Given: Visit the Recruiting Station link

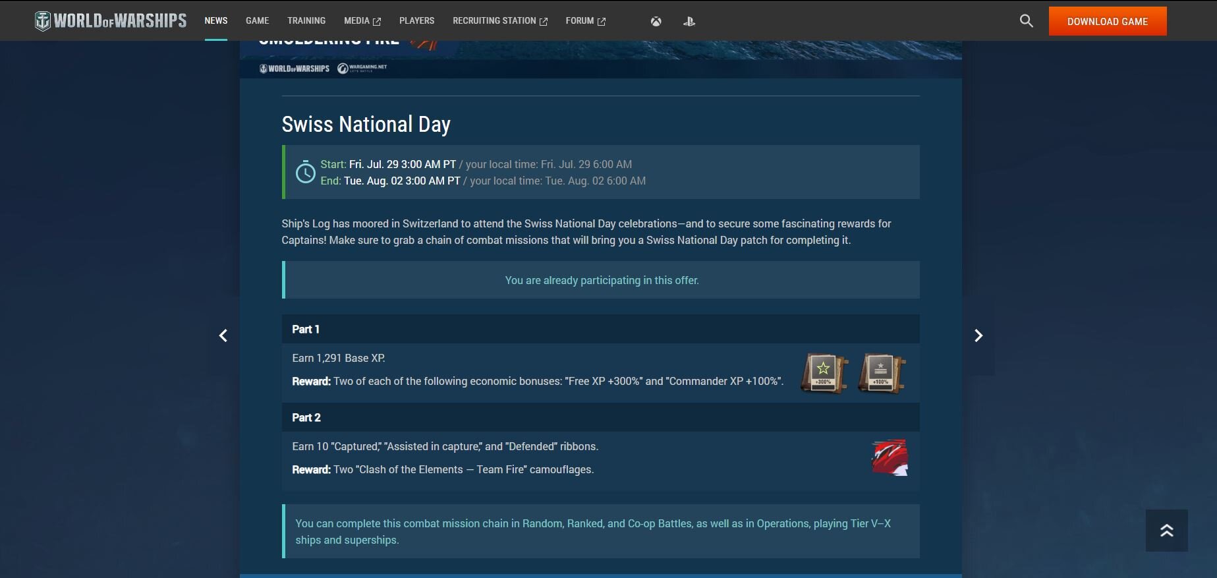Looking at the screenshot, I should click(499, 21).
